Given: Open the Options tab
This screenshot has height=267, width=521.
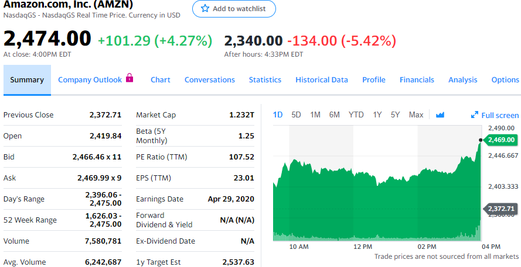Looking at the screenshot, I should click(x=505, y=80).
